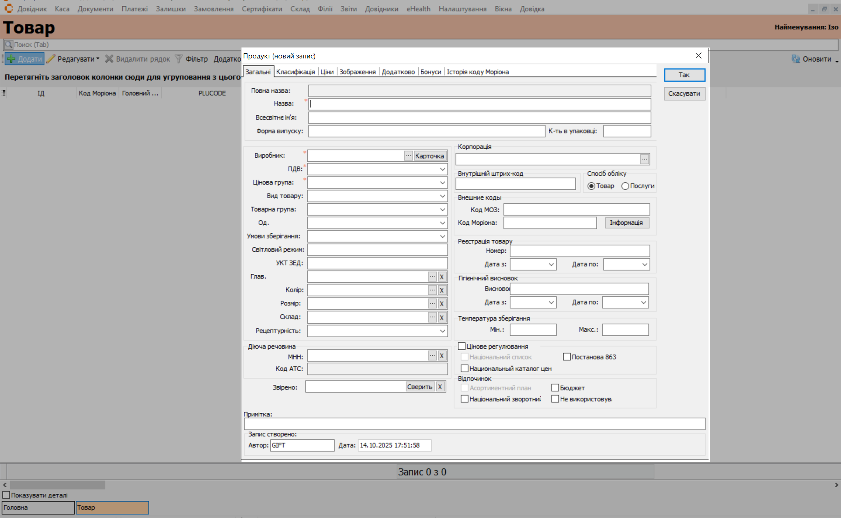Open the Товарна група dropdown

pos(443,210)
